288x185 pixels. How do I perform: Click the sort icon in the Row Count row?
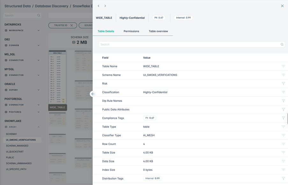pos(283,144)
